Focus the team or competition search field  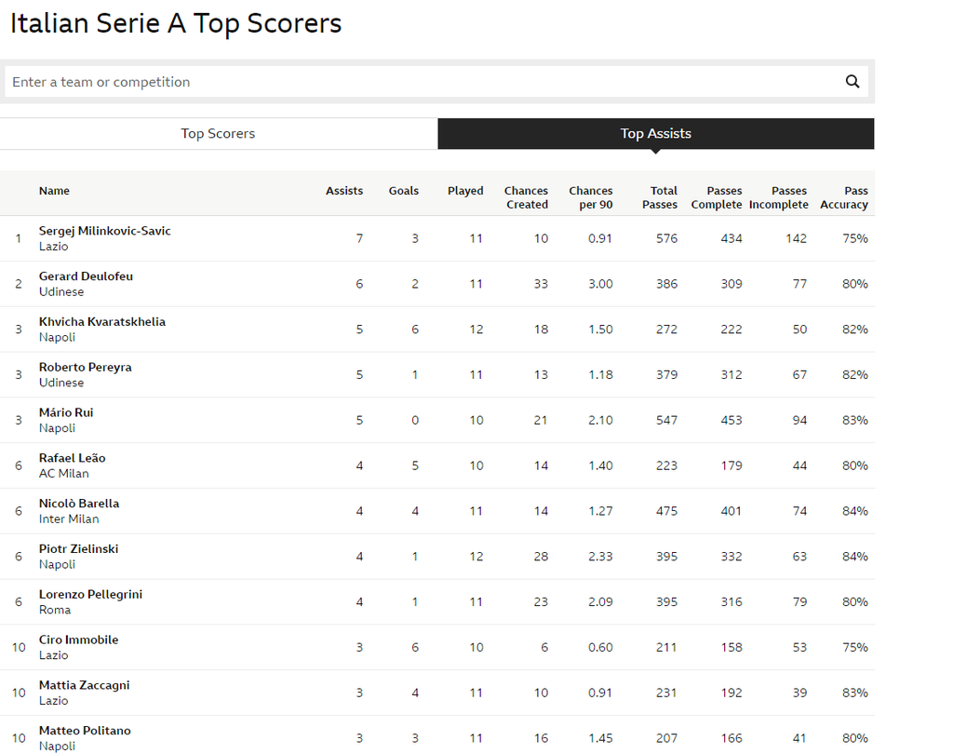pyautogui.click(x=419, y=82)
